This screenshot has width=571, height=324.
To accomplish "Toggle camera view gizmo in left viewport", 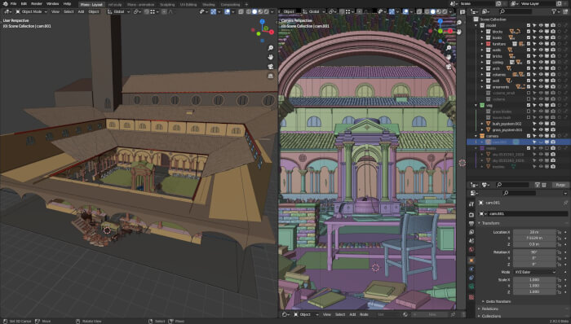I will coord(271,67).
